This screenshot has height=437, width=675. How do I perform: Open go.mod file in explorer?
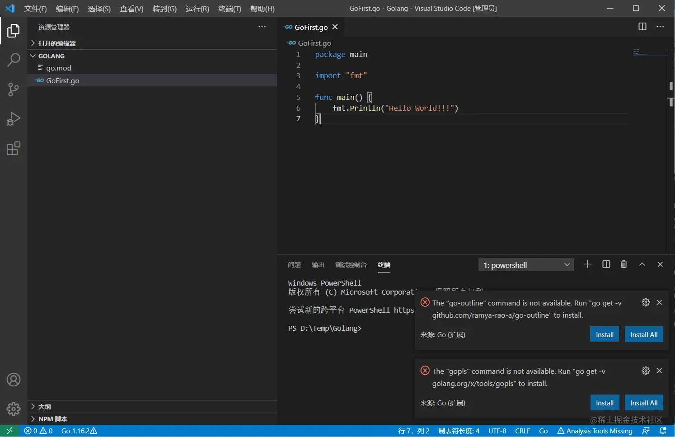click(59, 68)
